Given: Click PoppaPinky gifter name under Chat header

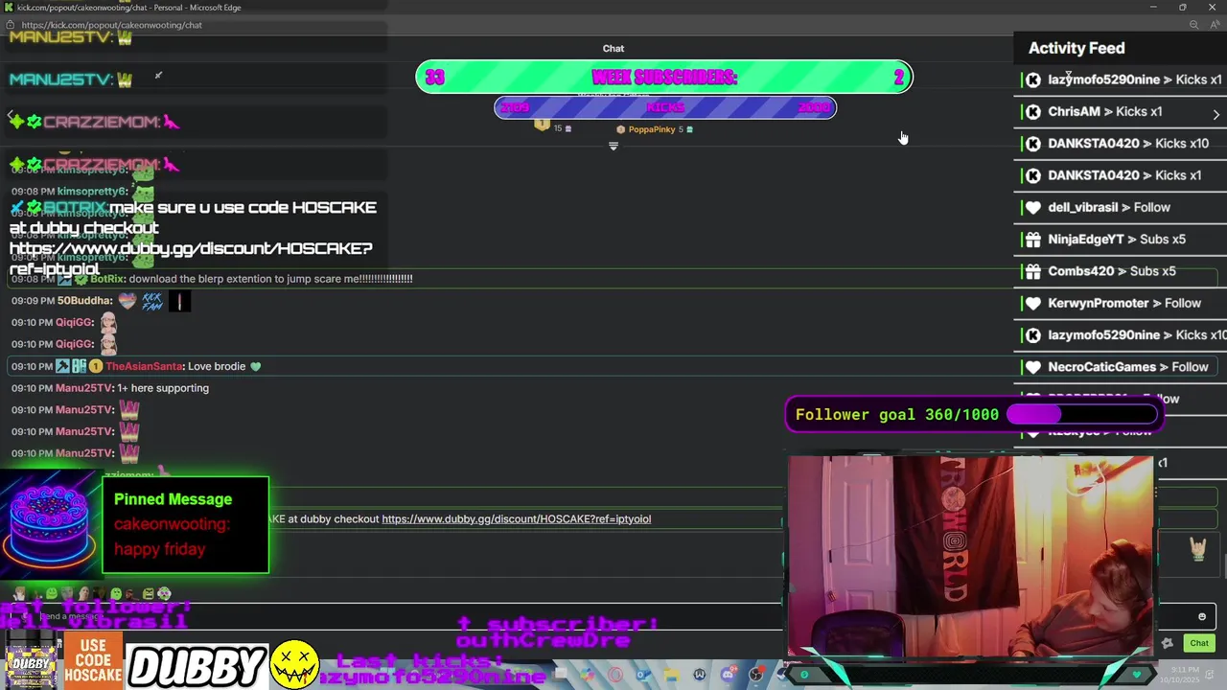Looking at the screenshot, I should (x=652, y=129).
